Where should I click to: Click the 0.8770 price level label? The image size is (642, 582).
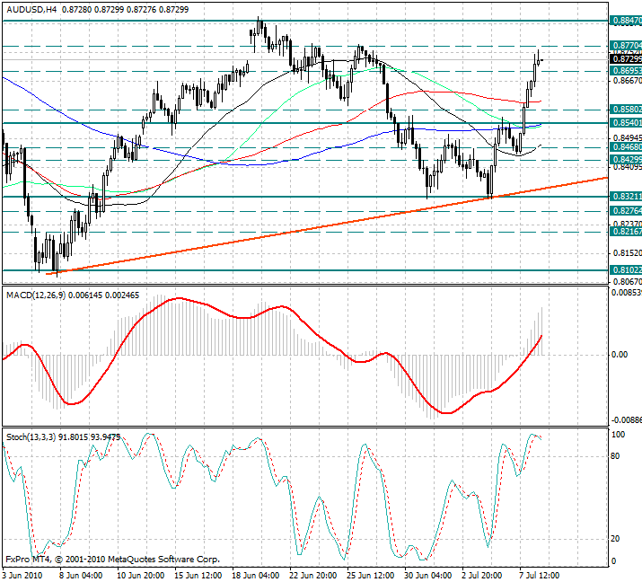tap(626, 45)
